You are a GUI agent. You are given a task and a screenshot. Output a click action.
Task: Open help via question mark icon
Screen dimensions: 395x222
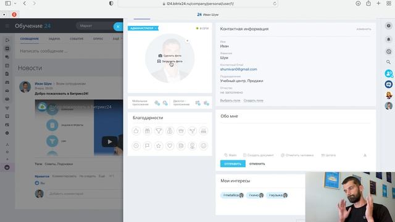tap(389, 26)
